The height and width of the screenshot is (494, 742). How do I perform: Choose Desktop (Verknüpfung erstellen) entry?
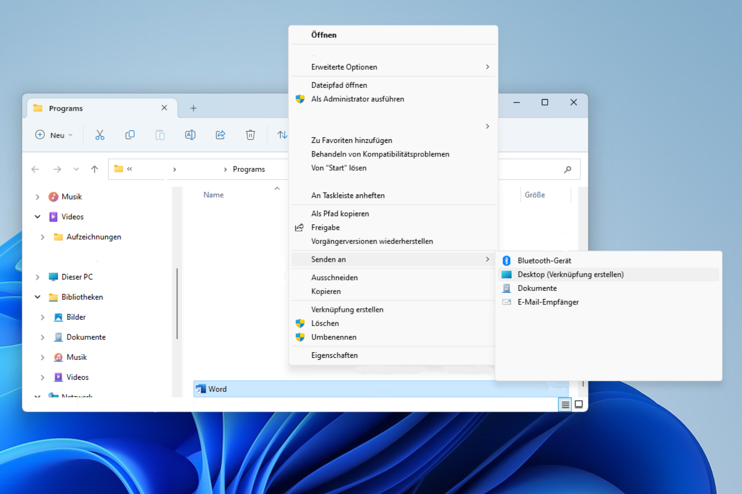[570, 274]
